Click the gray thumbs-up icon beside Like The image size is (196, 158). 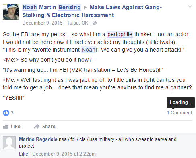(x=6, y=127)
